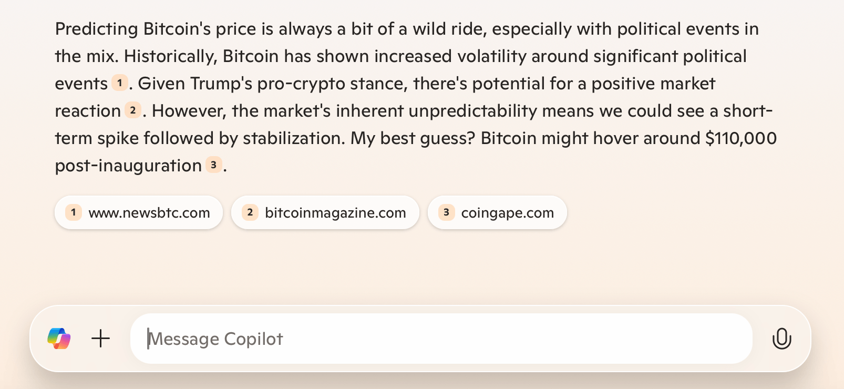Image resolution: width=844 pixels, height=389 pixels.
Task: Open the plus attachment menu
Action: [x=100, y=339]
